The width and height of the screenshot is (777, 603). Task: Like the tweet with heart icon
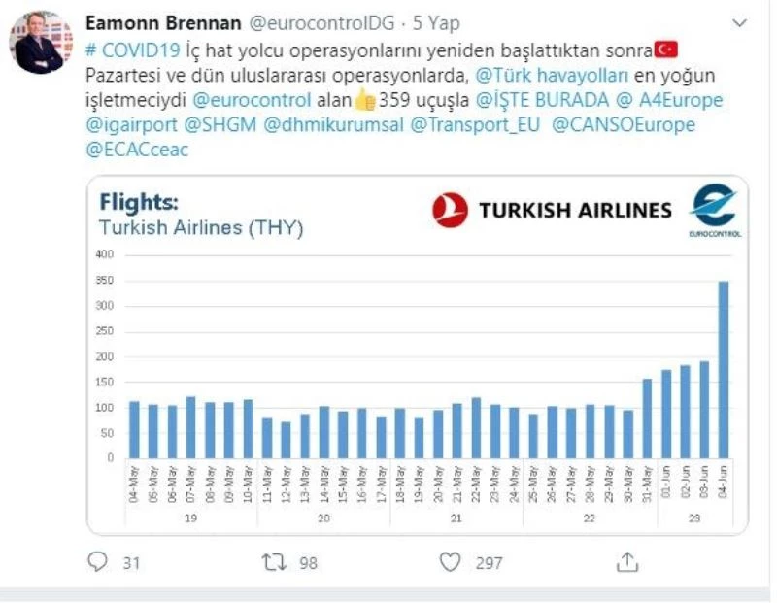[449, 562]
